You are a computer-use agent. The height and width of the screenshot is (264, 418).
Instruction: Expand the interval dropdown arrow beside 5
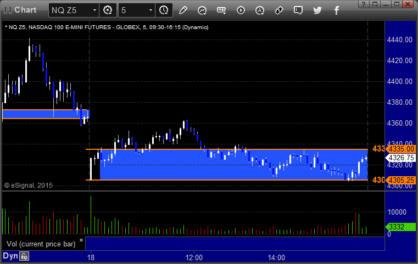[x=151, y=10]
